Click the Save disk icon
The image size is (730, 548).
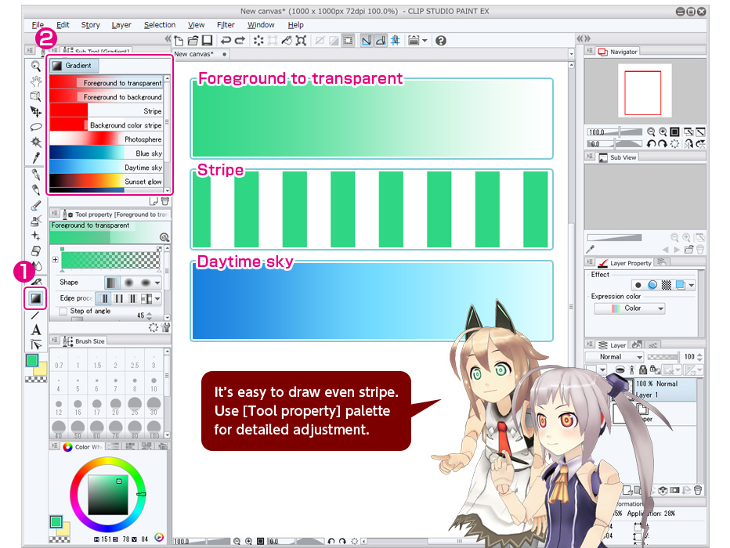(x=207, y=41)
